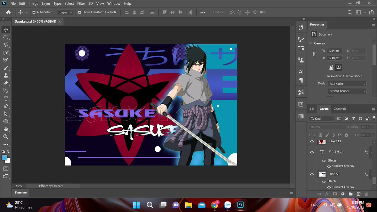Viewport: 377px width, 212px height.
Task: Switch to the Channels tab
Action: point(340,109)
